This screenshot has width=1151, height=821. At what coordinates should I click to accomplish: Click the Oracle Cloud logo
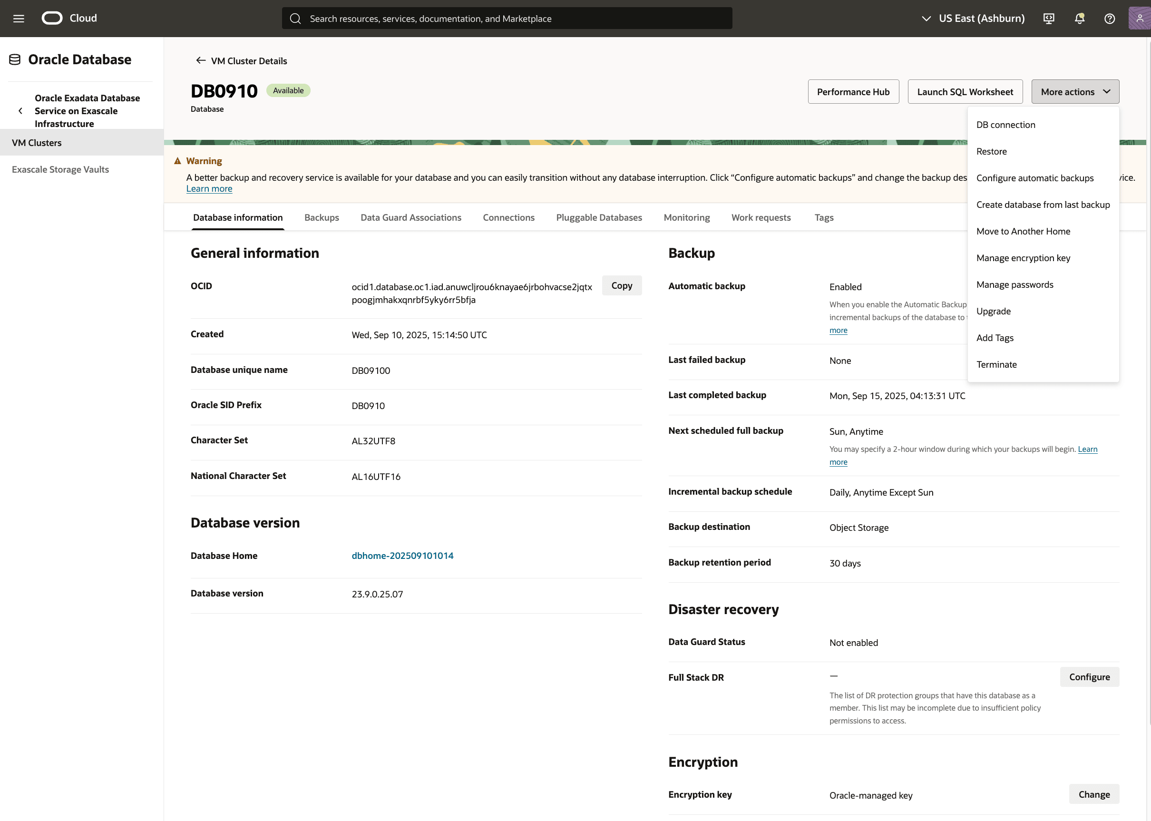(x=52, y=18)
